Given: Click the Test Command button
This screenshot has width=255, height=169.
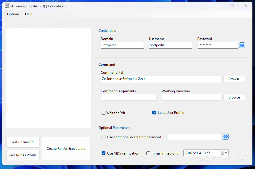Looking at the screenshot, I should click(23, 142).
